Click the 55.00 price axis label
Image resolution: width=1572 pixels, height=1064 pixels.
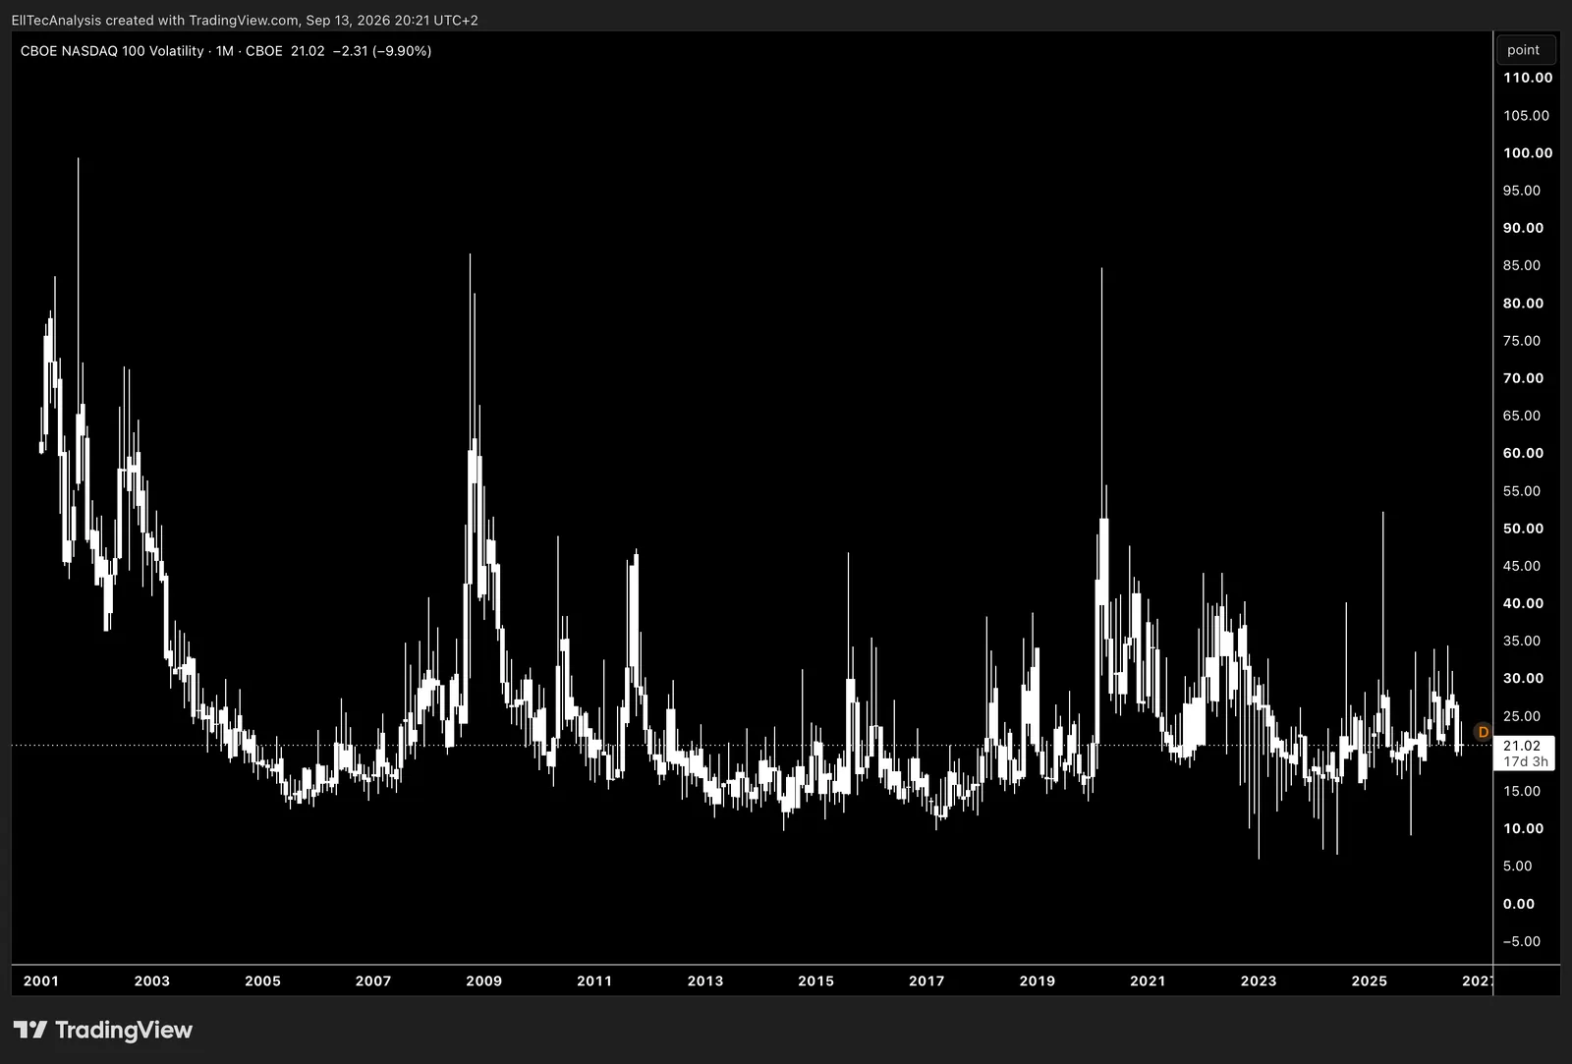(x=1522, y=491)
